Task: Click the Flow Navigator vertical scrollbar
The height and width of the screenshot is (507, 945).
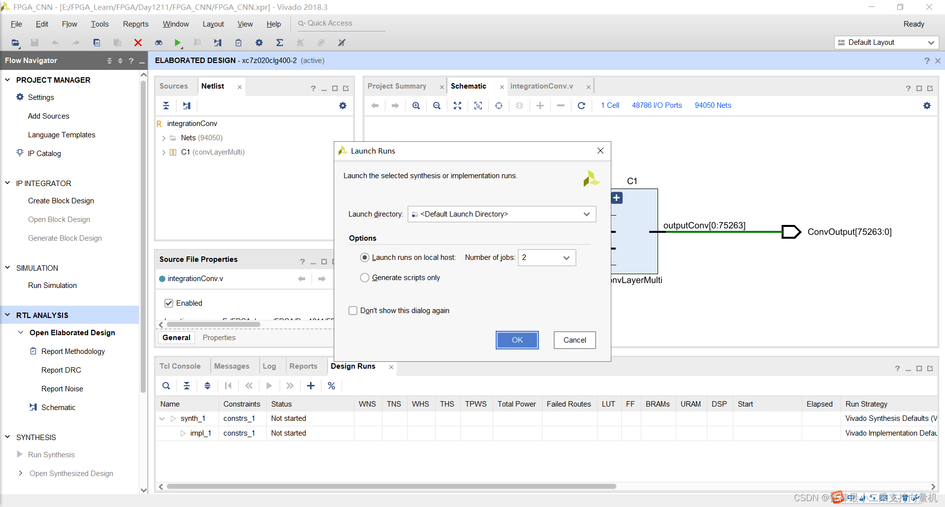Action: coord(143,236)
